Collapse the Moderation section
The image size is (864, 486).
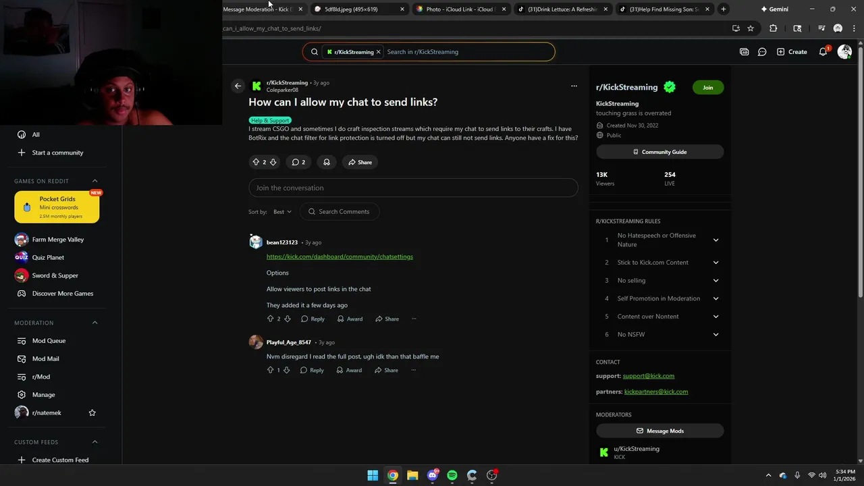(94, 323)
